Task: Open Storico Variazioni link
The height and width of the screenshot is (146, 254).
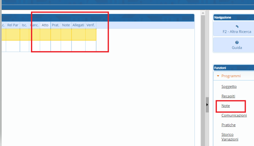Action: point(230,136)
